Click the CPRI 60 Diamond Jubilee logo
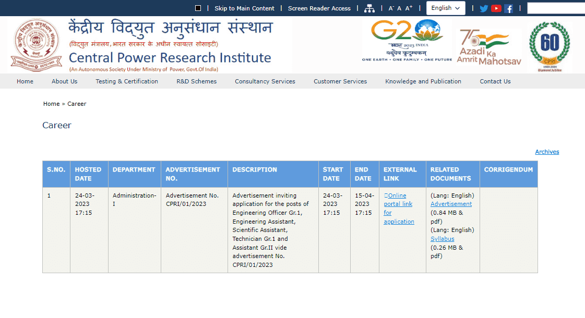This screenshot has height=318, width=585. click(550, 46)
